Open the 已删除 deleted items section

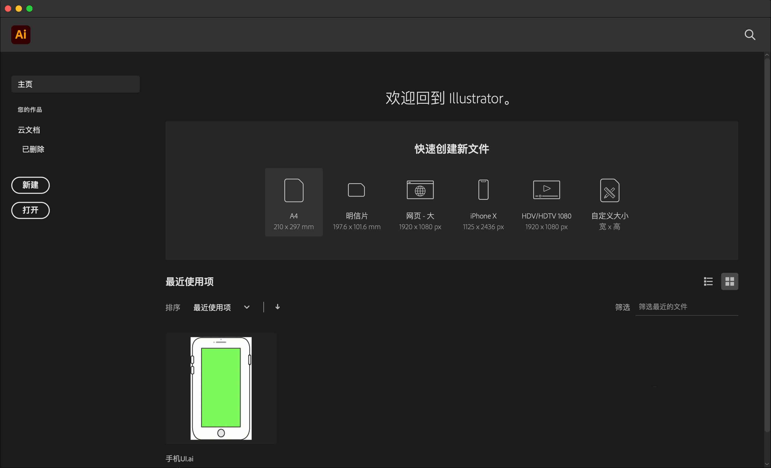click(x=33, y=149)
